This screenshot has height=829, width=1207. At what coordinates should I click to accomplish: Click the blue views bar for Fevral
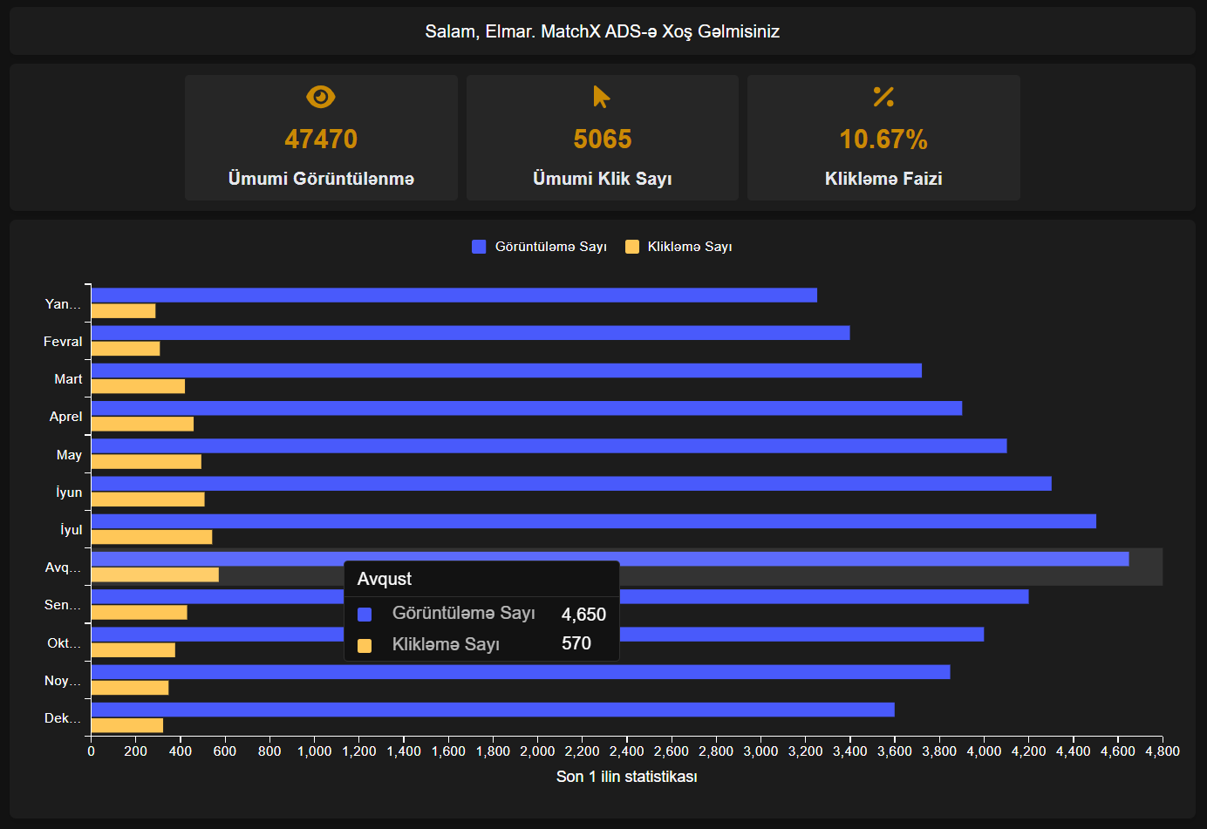[470, 333]
